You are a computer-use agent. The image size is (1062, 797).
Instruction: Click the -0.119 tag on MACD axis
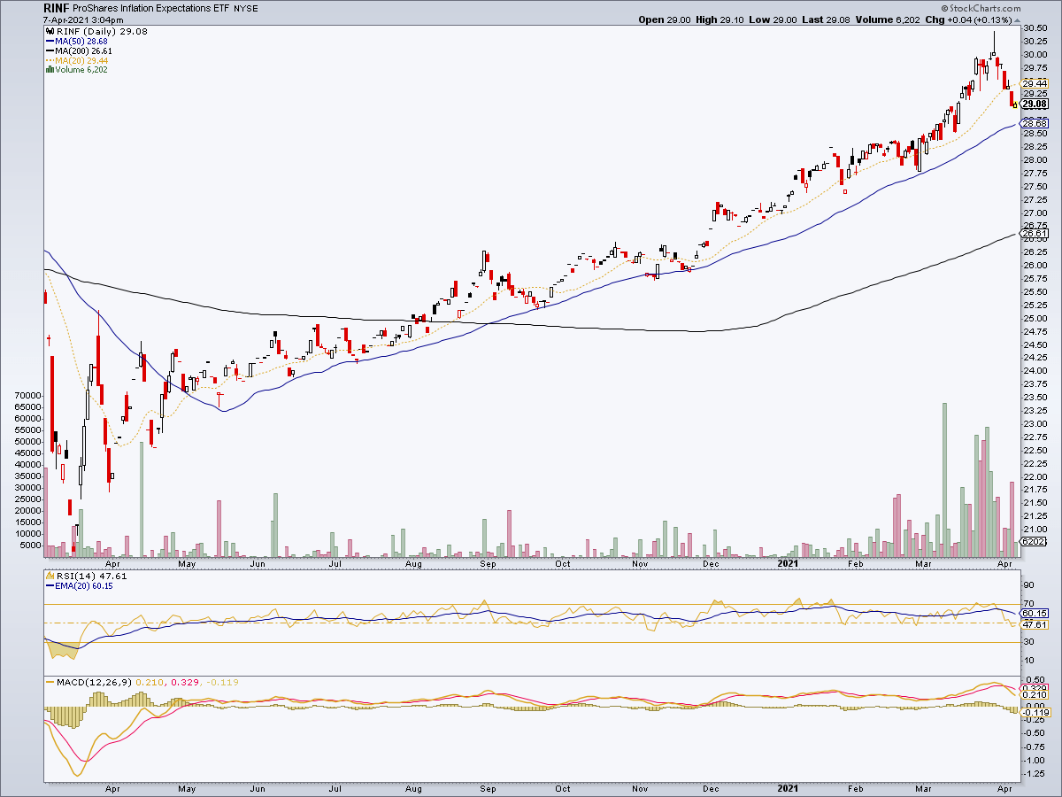coord(1035,711)
